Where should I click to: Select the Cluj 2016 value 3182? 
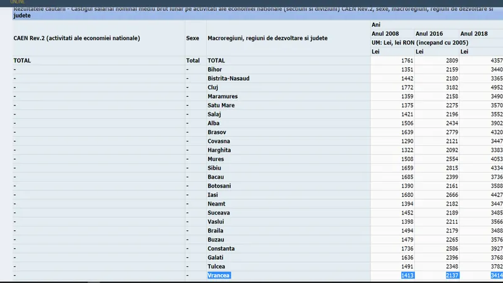[451, 87]
